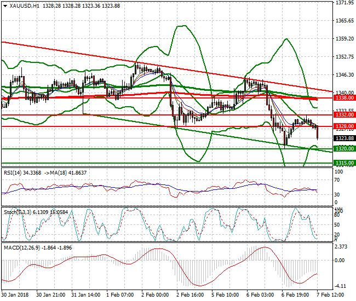Image resolution: width=356 pixels, height=301 pixels.
Task: Click the 1315.00 green price level label
Action: [x=344, y=163]
